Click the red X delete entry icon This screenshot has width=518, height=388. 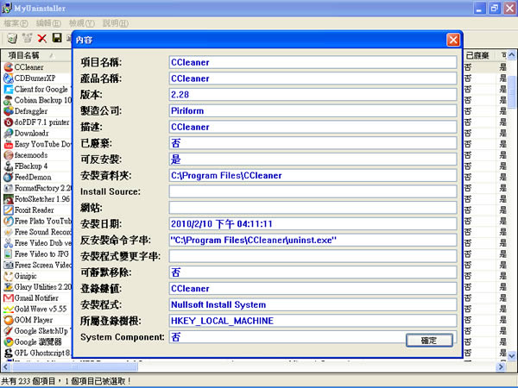pos(42,38)
